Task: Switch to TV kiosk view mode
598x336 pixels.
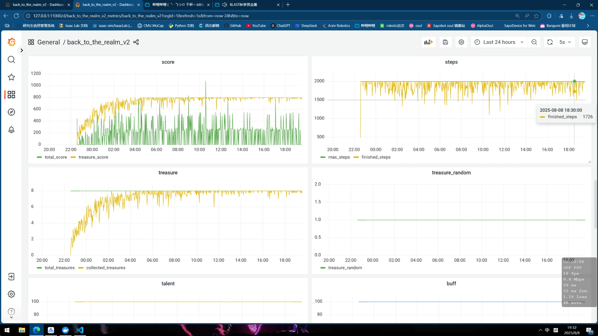Action: point(585,42)
